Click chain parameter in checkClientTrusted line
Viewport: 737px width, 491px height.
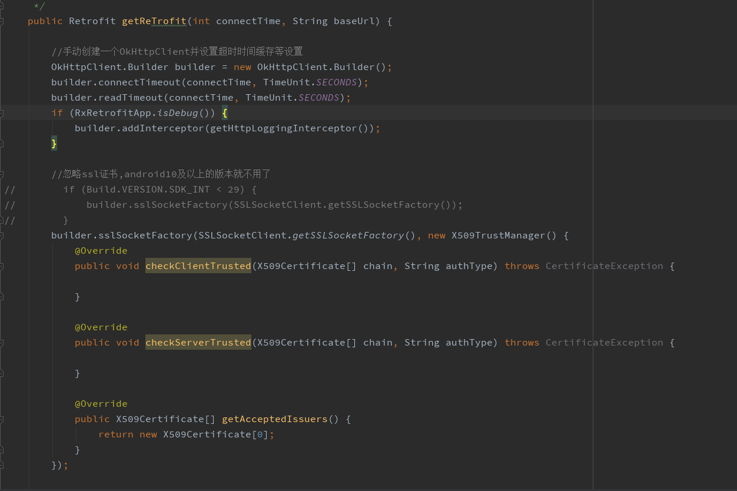378,266
